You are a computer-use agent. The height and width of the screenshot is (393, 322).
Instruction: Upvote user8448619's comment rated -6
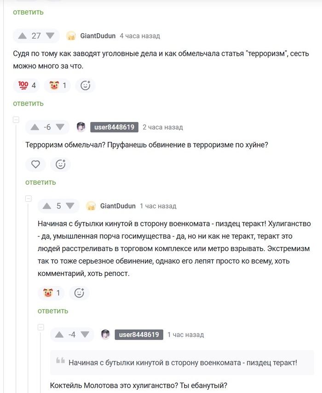coord(35,127)
